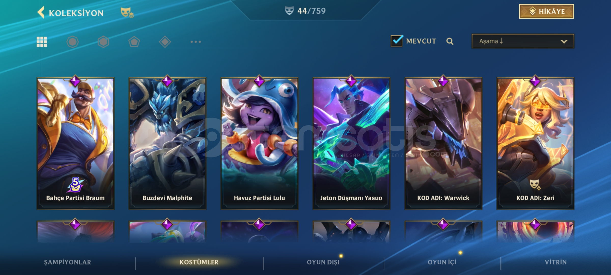
Task: Switch to the Şampiyonlar tab
Action: [x=67, y=262]
